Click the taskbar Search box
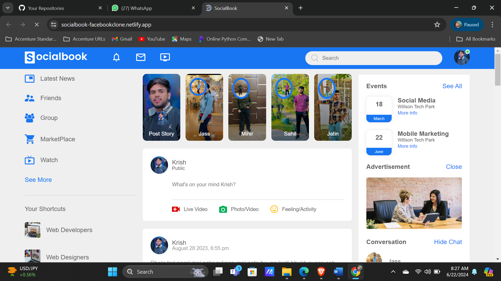Viewport: 501px width, 281px height. pyautogui.click(x=165, y=272)
